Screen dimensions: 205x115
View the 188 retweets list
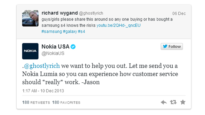(x=36, y=103)
